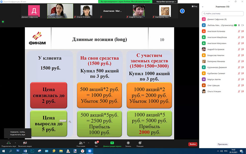Turn on camera with Включить видео
The image size is (246, 154).
[x=25, y=143]
